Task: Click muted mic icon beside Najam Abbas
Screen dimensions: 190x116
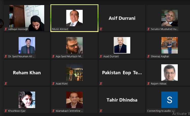Action: 148,84
